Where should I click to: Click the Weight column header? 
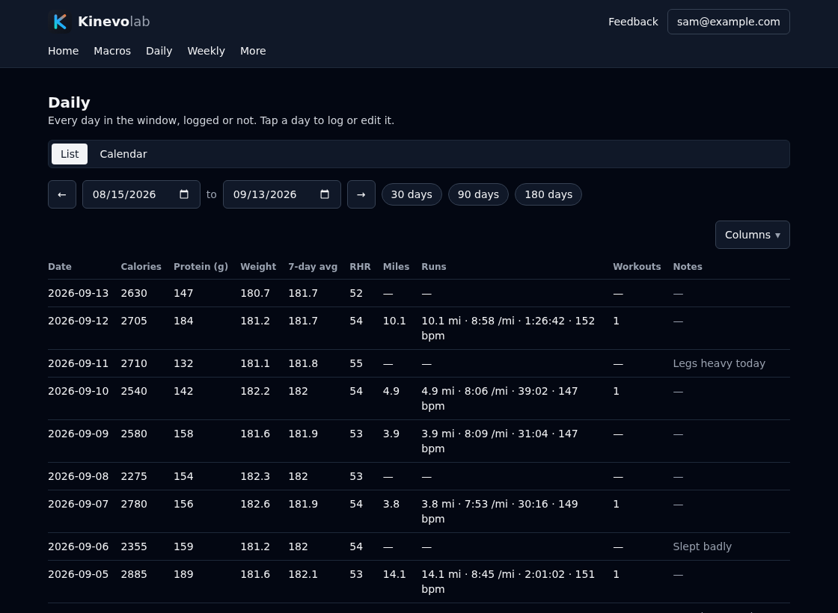258,266
